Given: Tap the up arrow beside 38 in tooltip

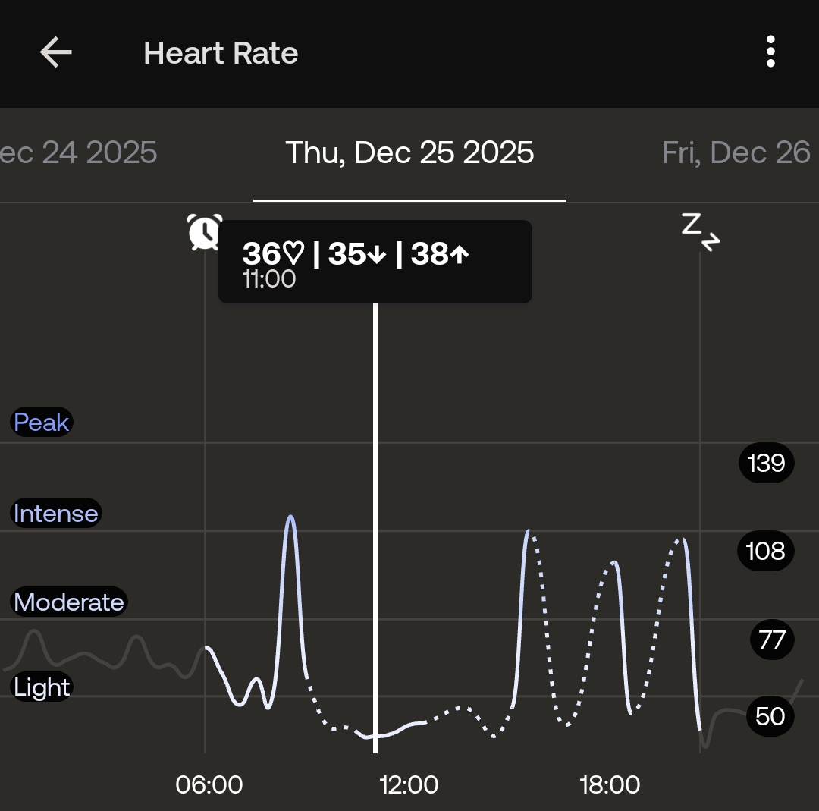Looking at the screenshot, I should click(x=461, y=254).
